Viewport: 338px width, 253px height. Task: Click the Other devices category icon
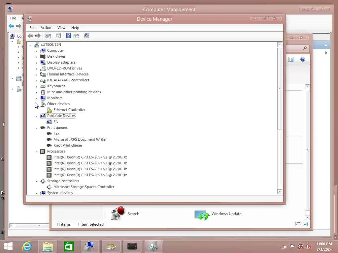(43, 104)
